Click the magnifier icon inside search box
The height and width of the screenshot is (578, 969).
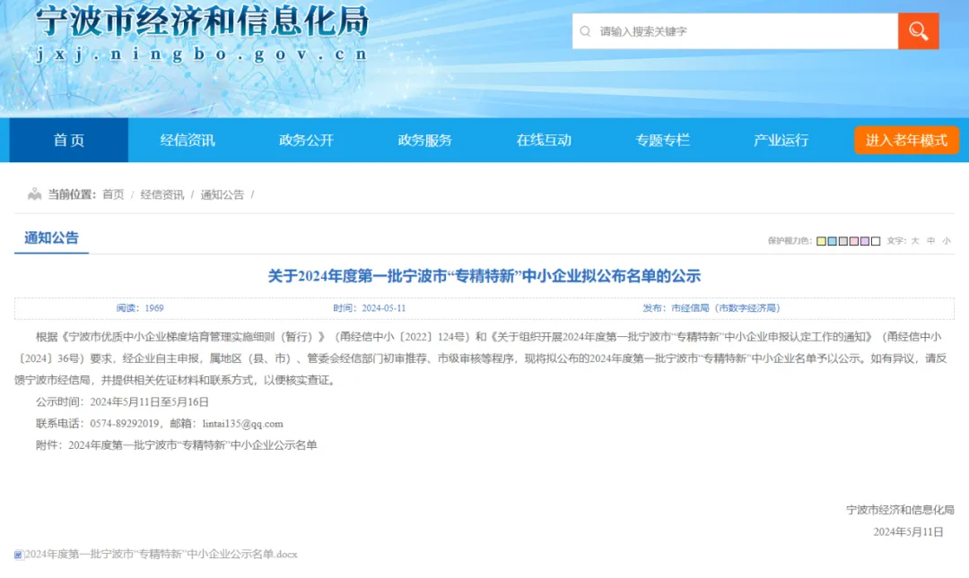coord(585,31)
